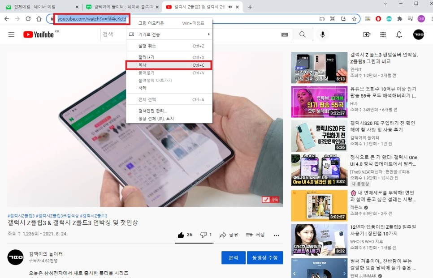Viewport: 433px width, 278px height.
Task: Choose 복사 in context menu
Action: [x=169, y=65]
